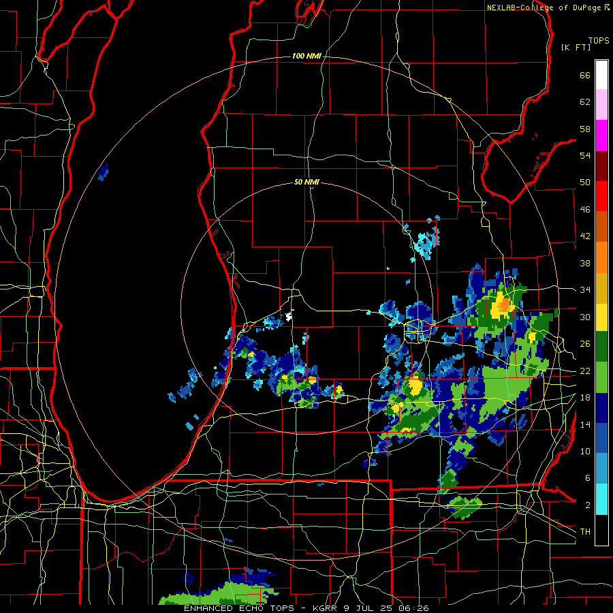Click the '50' legend value
Image resolution: width=613 pixels, height=613 pixels.
click(x=585, y=183)
